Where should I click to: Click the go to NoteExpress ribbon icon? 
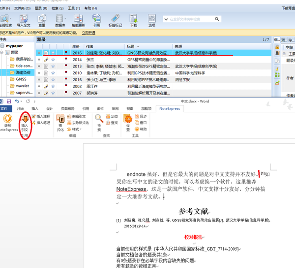[x=8, y=118]
